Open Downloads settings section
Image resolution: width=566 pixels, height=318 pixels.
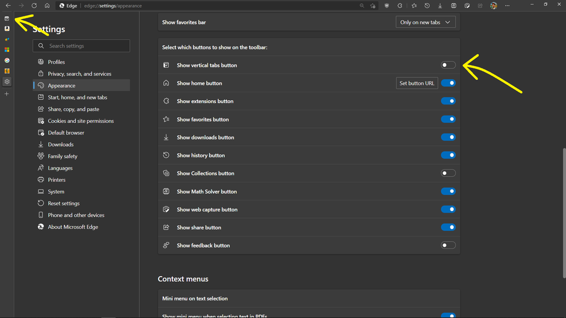[81, 145]
